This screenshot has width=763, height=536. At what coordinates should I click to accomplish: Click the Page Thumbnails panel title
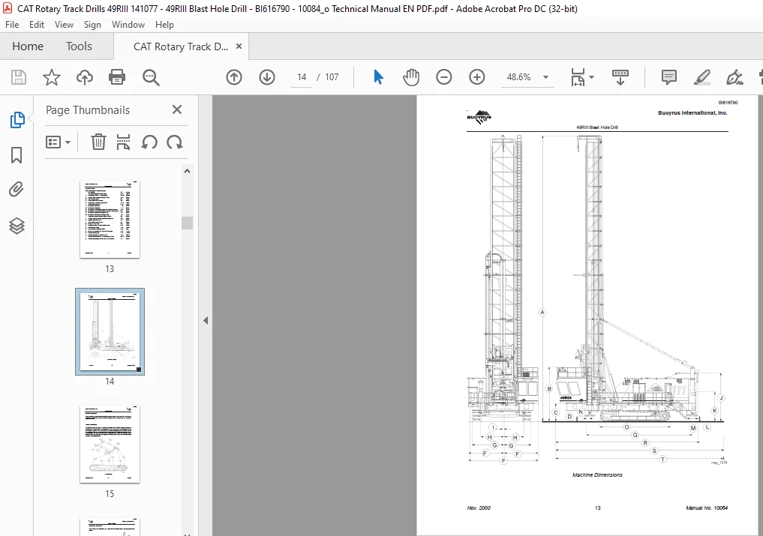[x=88, y=110]
